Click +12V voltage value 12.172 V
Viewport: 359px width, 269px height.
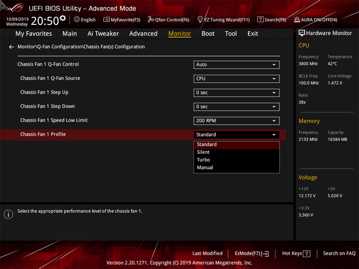pyautogui.click(x=307, y=196)
